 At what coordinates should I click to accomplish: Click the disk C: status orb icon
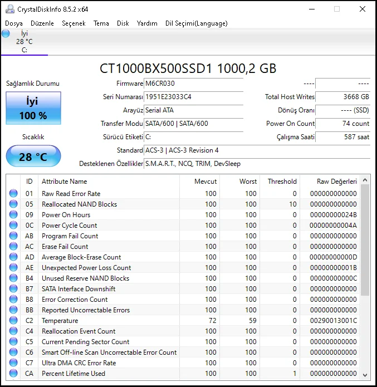(x=6, y=34)
